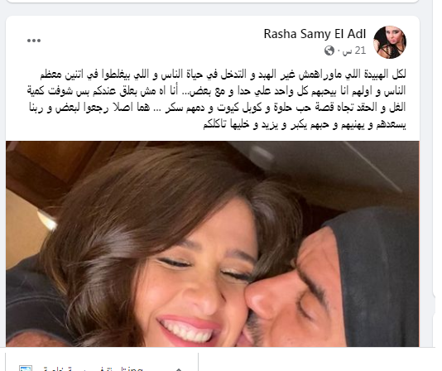Open Rasha Samy El Adl's profile picture

[x=390, y=42]
